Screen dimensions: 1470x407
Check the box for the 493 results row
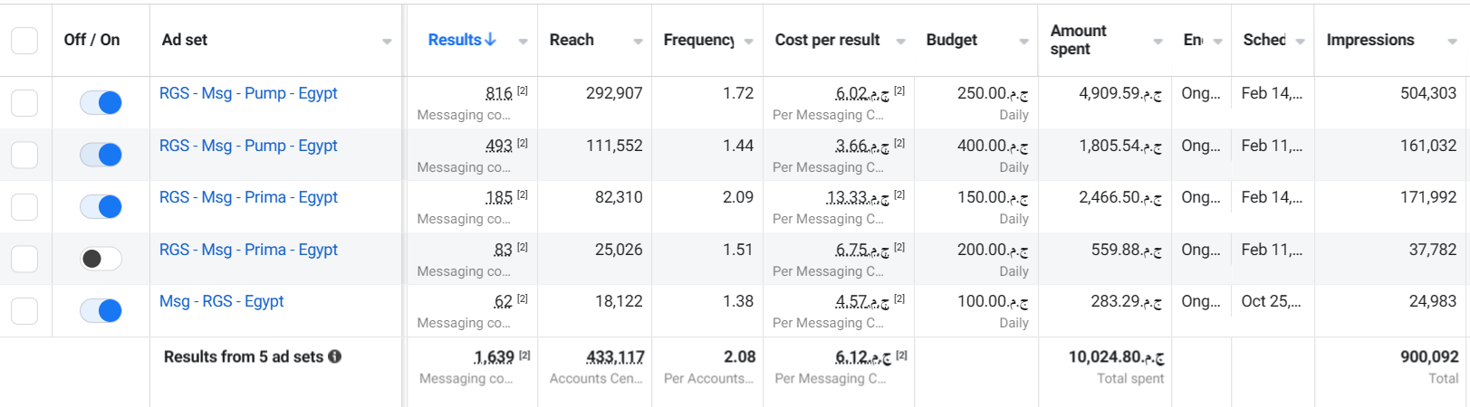[24, 155]
